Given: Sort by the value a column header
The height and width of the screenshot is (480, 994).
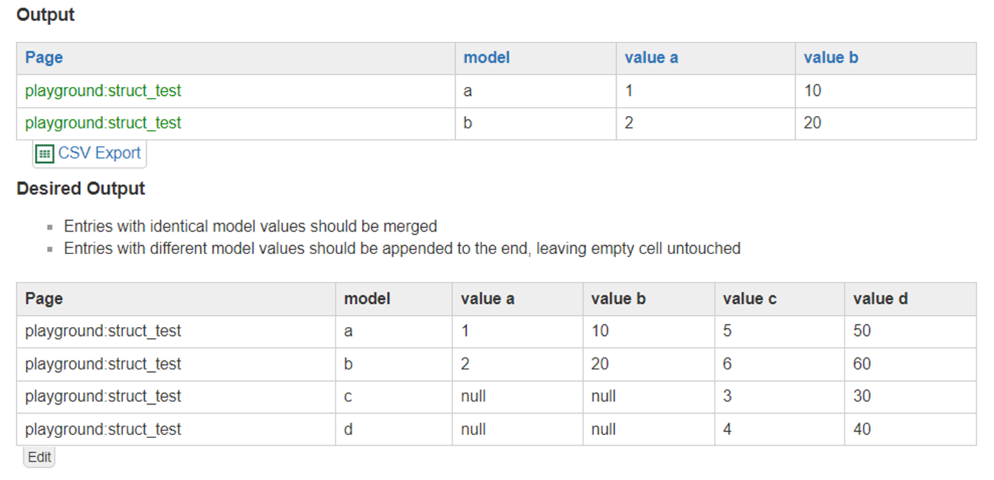Looking at the screenshot, I should [651, 58].
